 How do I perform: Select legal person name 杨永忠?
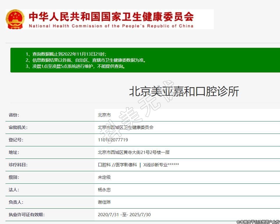coord(104,190)
